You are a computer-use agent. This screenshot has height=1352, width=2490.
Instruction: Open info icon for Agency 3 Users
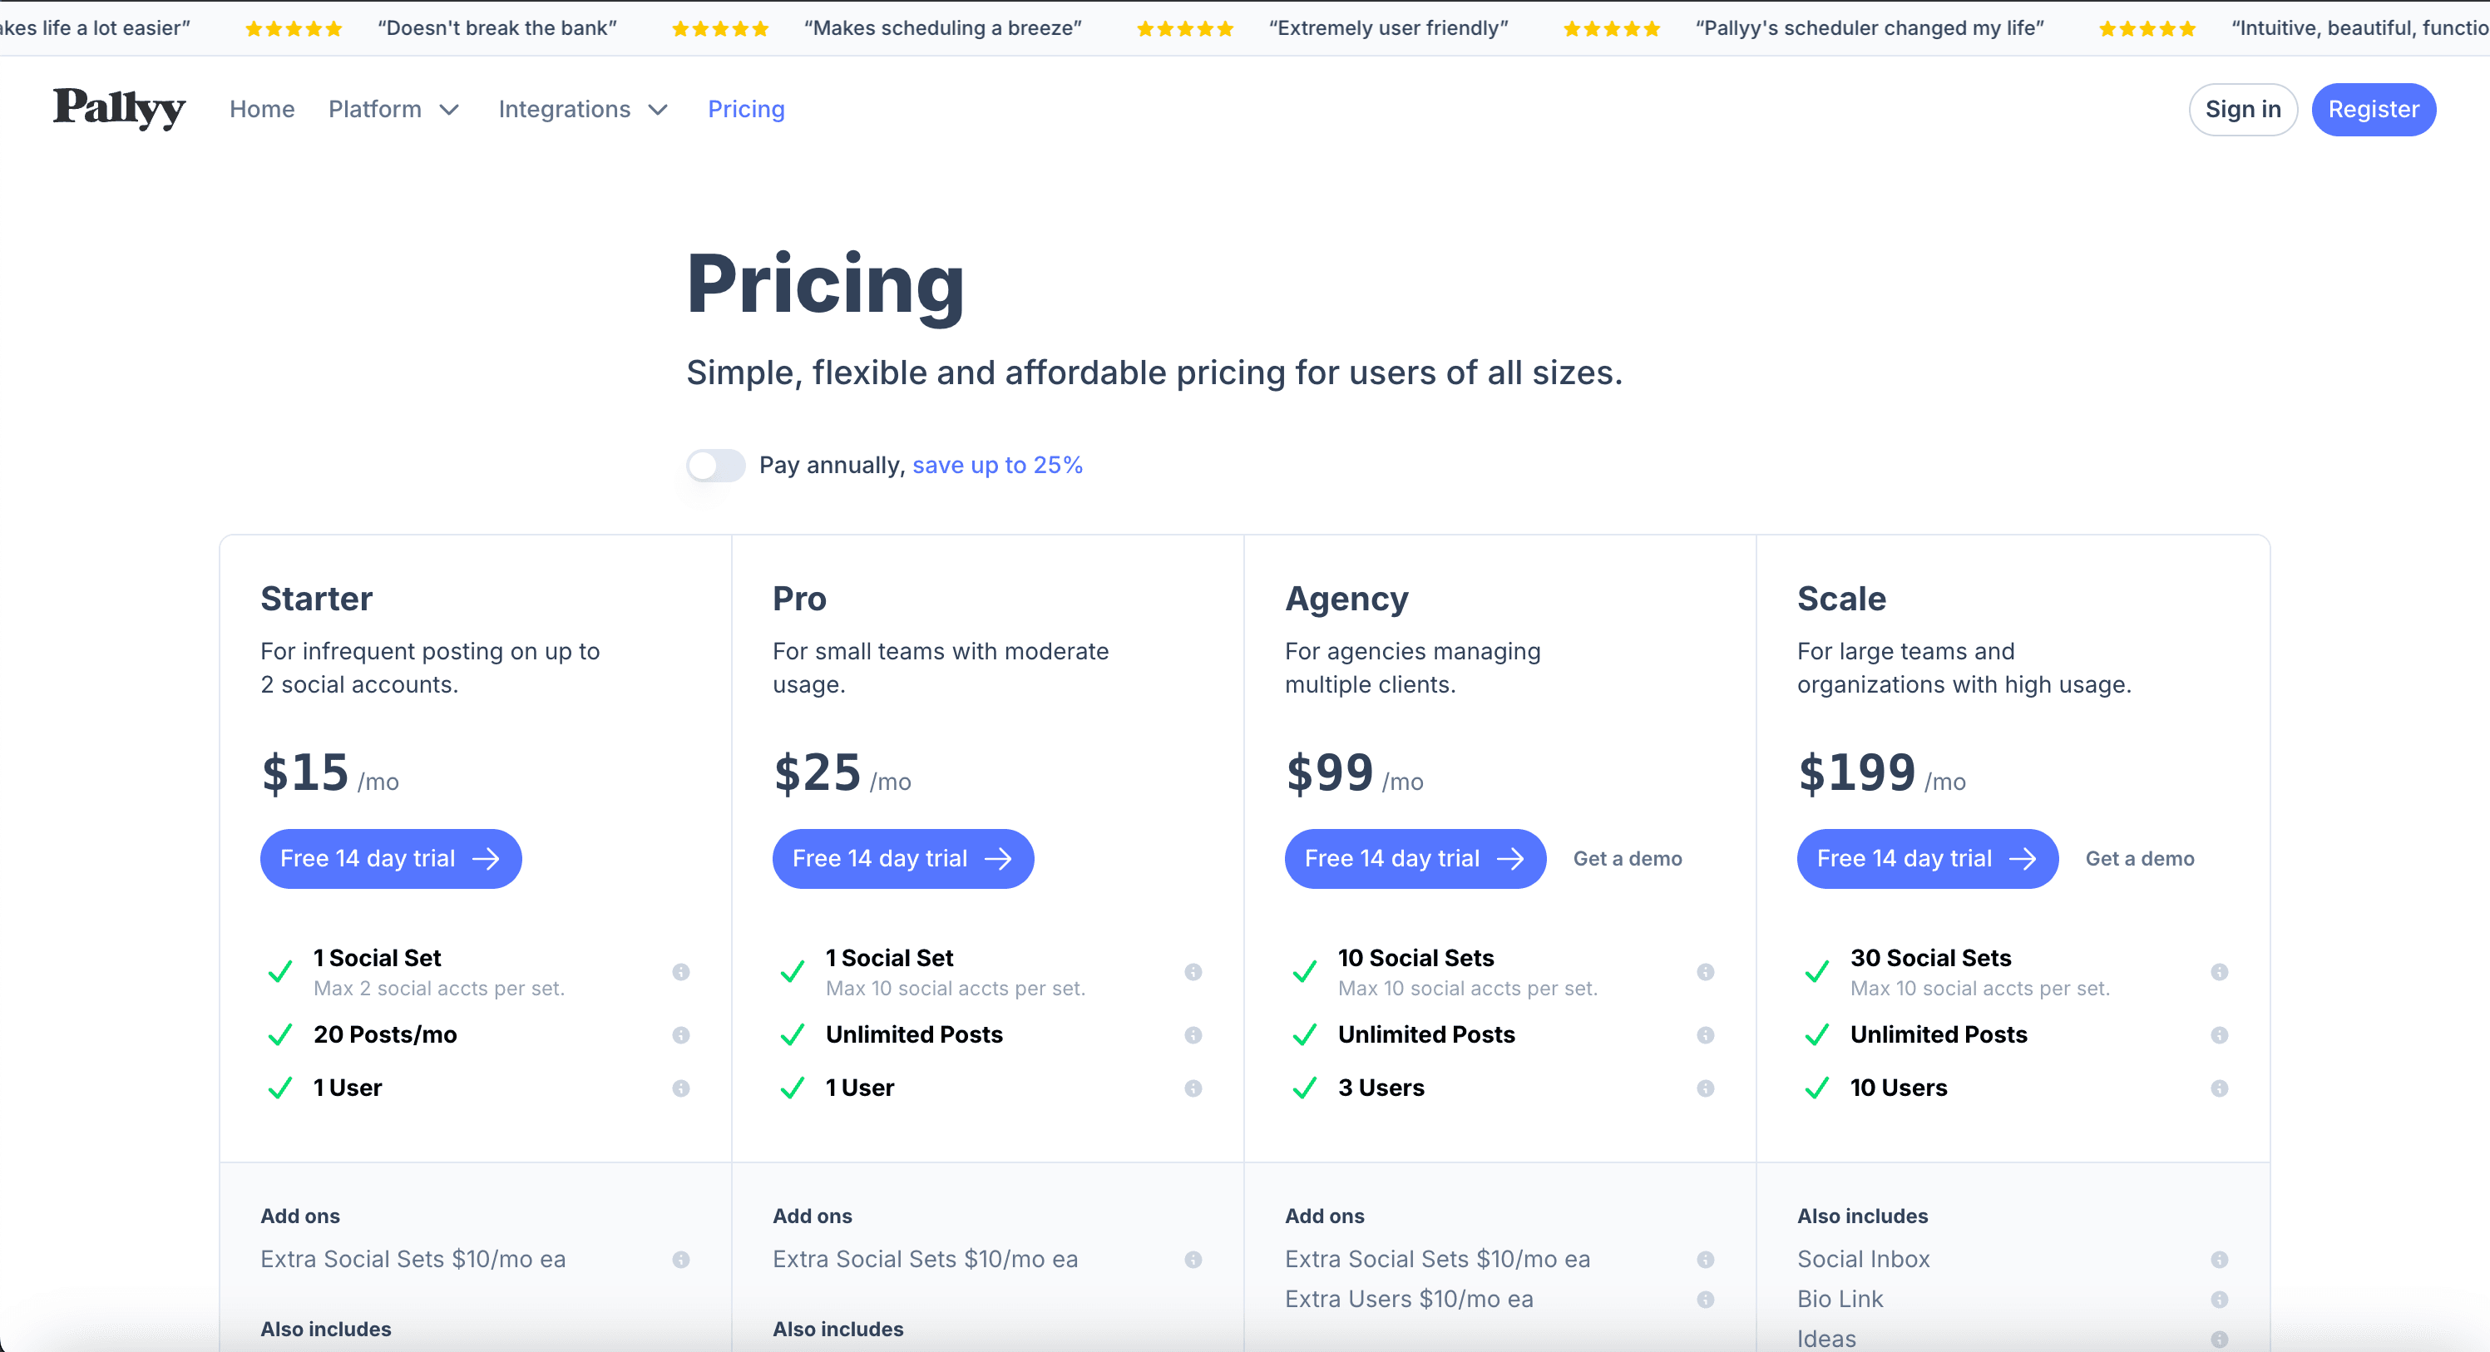[x=1706, y=1088]
